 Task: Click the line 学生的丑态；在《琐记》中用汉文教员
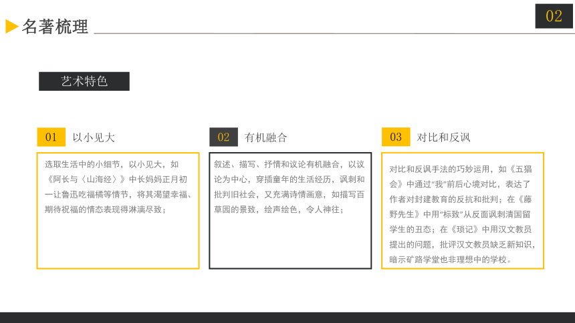(x=460, y=230)
